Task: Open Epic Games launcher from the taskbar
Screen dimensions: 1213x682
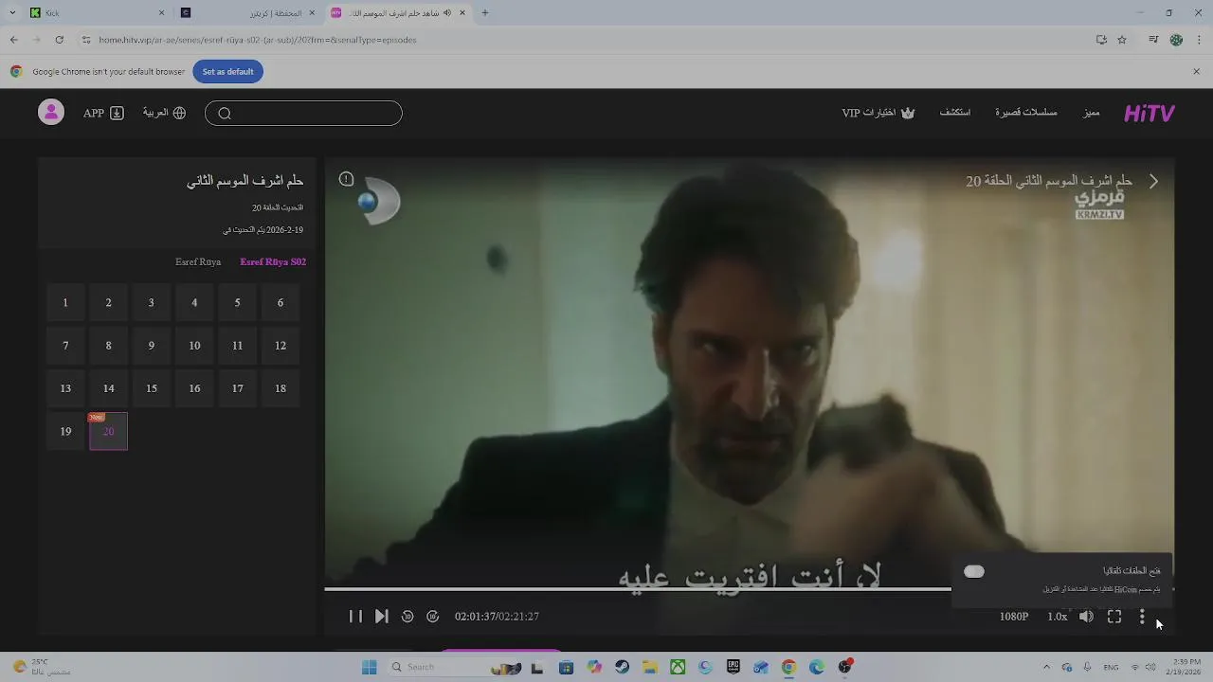Action: tap(733, 667)
